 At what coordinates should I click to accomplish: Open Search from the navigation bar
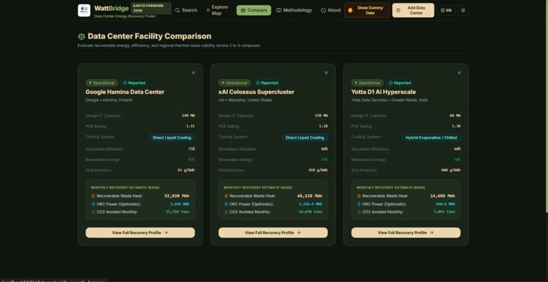click(x=186, y=10)
